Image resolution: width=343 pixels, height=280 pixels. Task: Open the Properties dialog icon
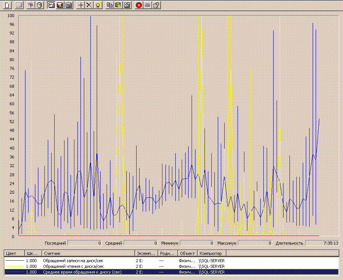coord(127,5)
